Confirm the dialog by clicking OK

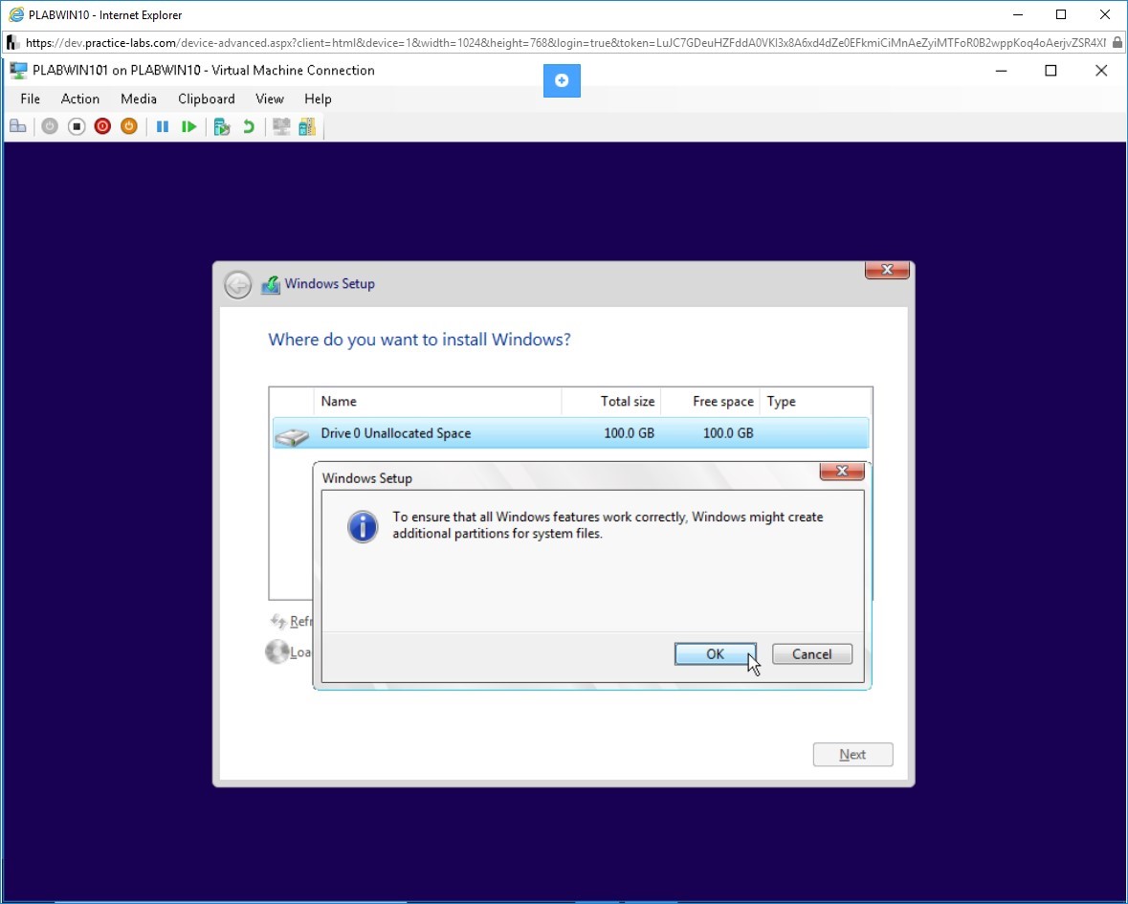(715, 653)
